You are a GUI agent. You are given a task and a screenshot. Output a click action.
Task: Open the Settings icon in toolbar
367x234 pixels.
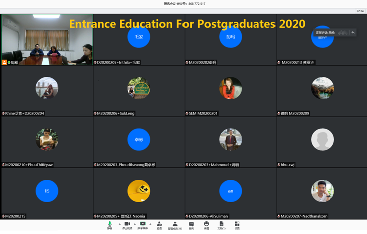tap(237, 225)
